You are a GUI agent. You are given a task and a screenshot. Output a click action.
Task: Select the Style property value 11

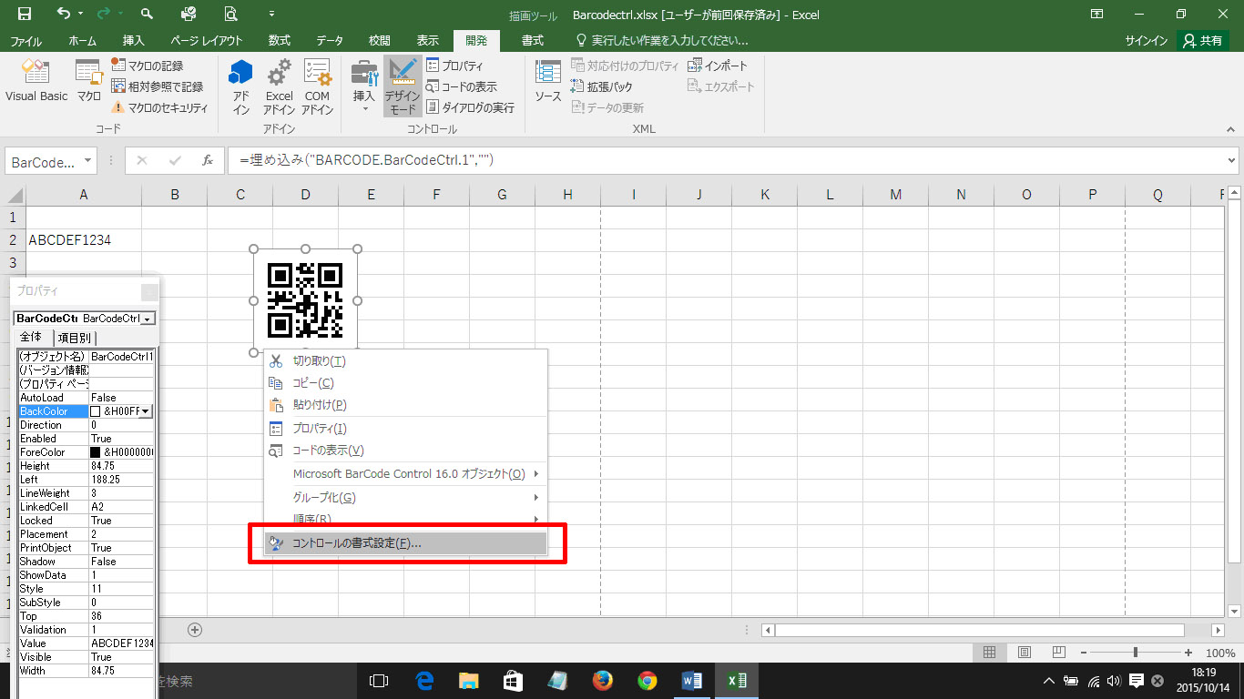[121, 589]
